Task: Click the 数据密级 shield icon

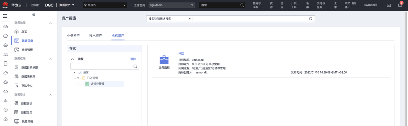Action: [16, 103]
